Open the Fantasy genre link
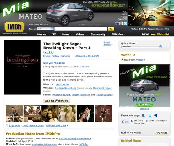The image size is (174, 146). coord(55,56)
